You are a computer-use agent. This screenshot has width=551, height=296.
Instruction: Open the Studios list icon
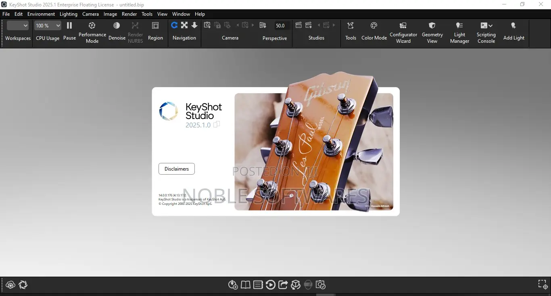tap(298, 25)
